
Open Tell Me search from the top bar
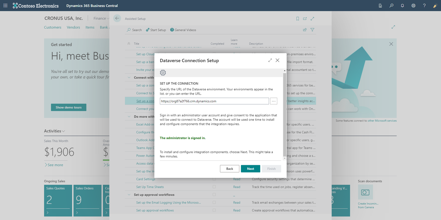(x=391, y=6)
